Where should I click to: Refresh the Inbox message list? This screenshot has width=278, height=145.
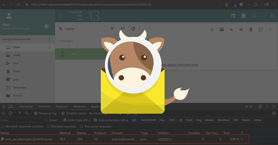pos(133,29)
